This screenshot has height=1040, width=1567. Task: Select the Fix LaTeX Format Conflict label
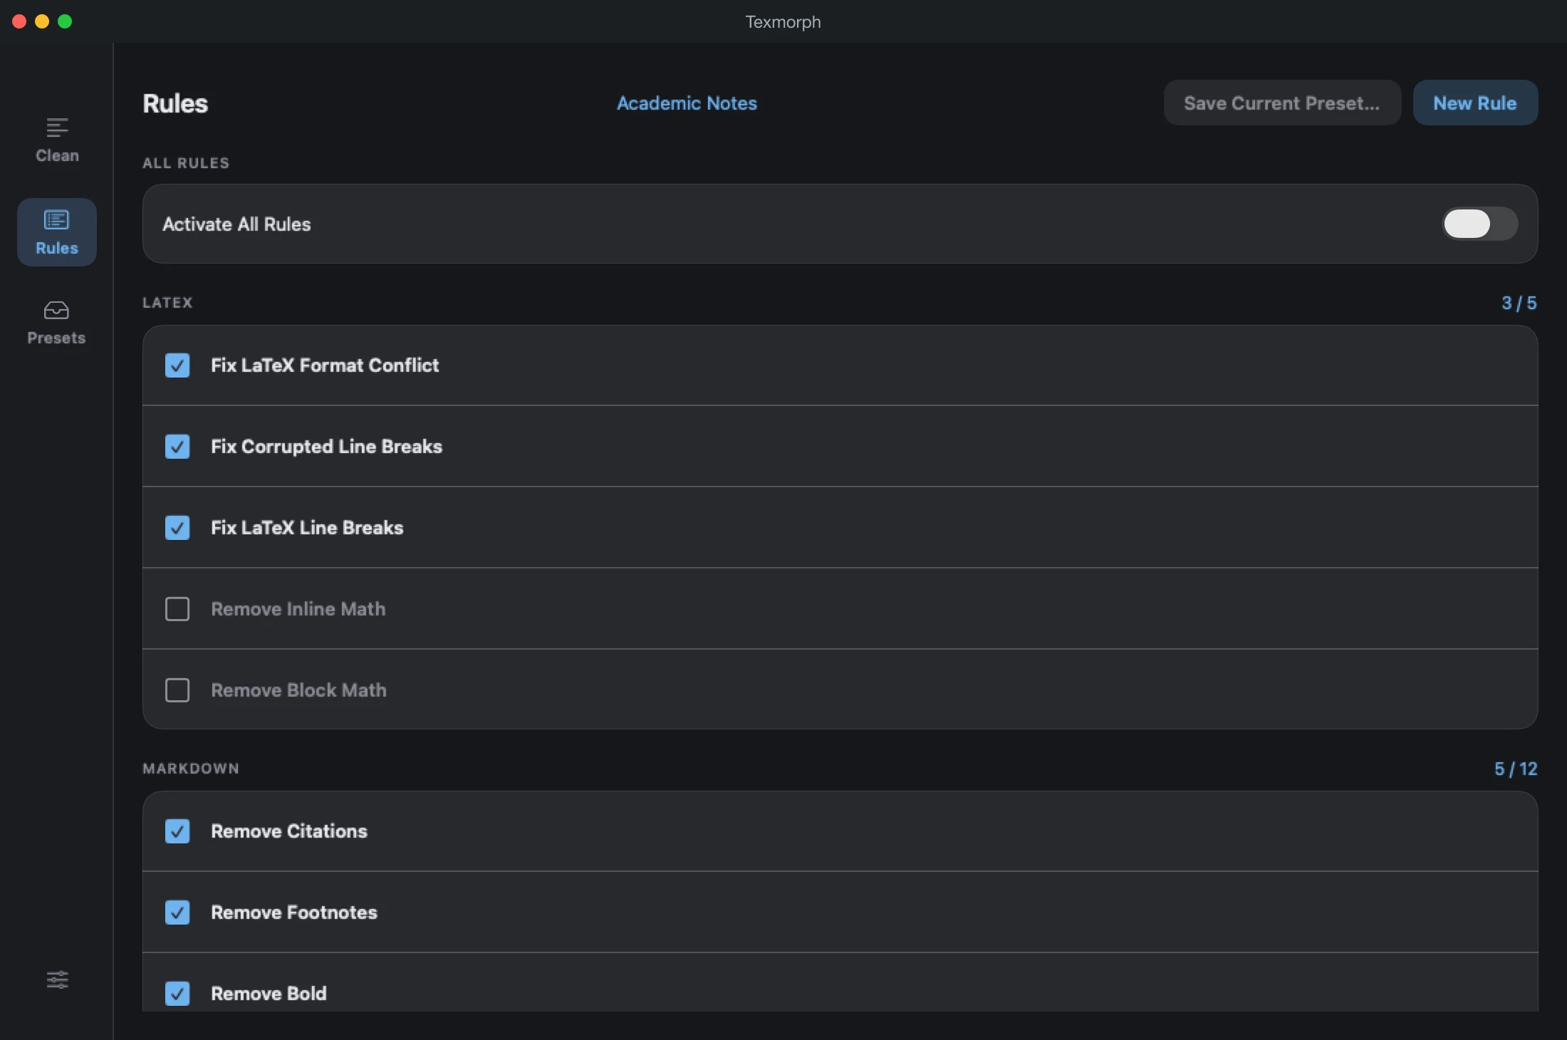click(x=325, y=365)
